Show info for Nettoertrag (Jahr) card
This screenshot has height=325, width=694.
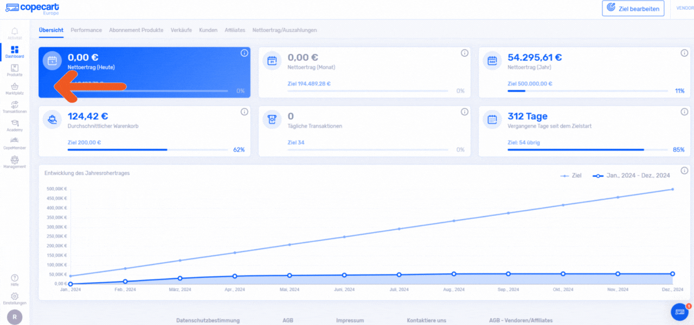pos(684,53)
